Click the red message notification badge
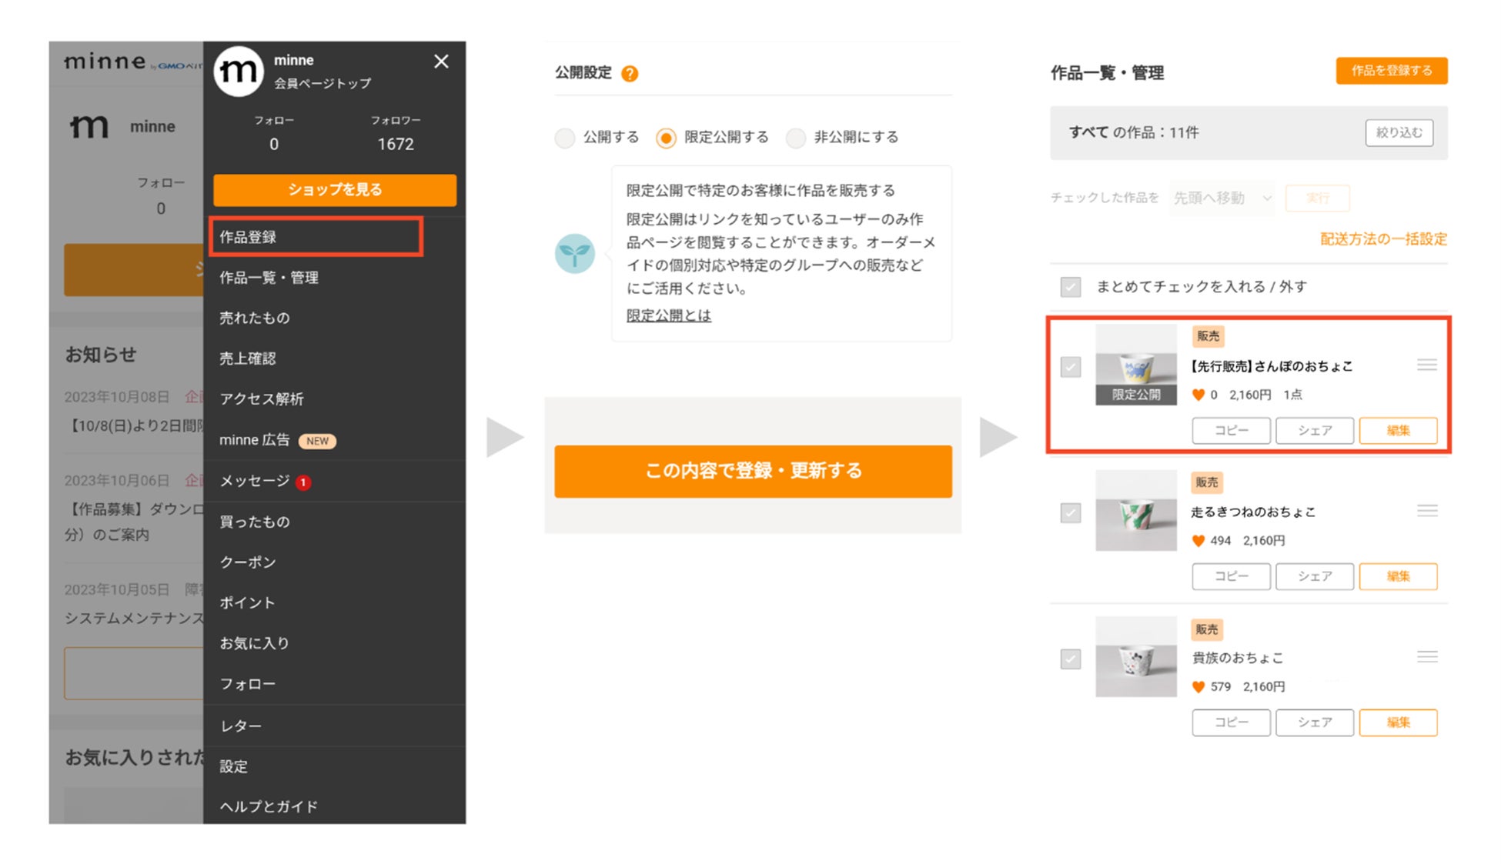Viewport: 1501px width, 864px height. pos(304,482)
